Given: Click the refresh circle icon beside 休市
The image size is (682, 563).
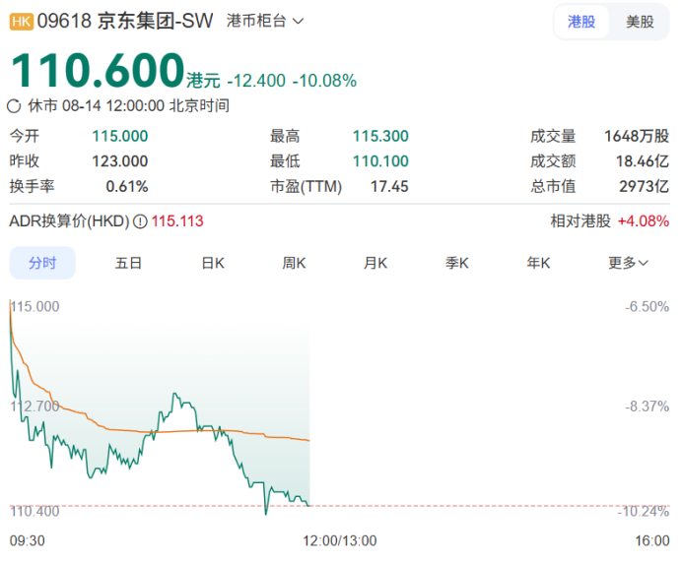Looking at the screenshot, I should coord(14,106).
